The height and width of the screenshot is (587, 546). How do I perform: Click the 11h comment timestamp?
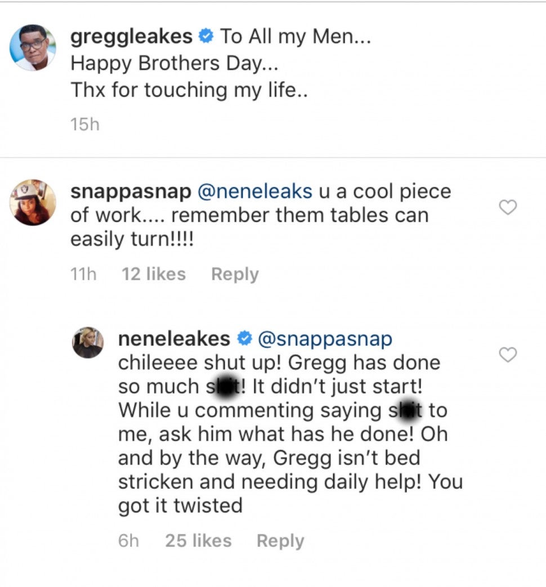point(83,274)
